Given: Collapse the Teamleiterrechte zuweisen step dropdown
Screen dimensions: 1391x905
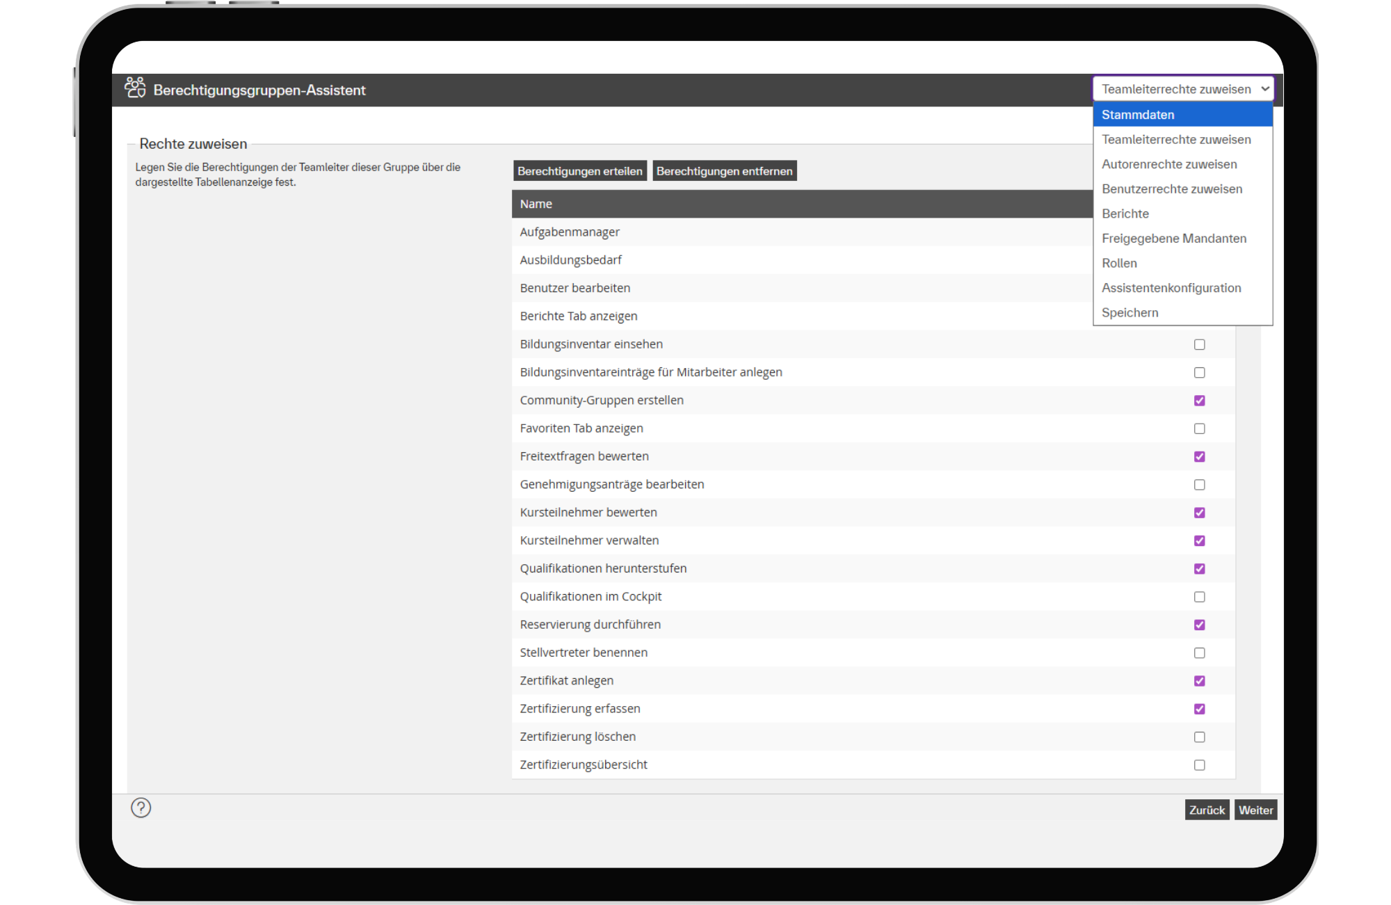Looking at the screenshot, I should click(1183, 88).
